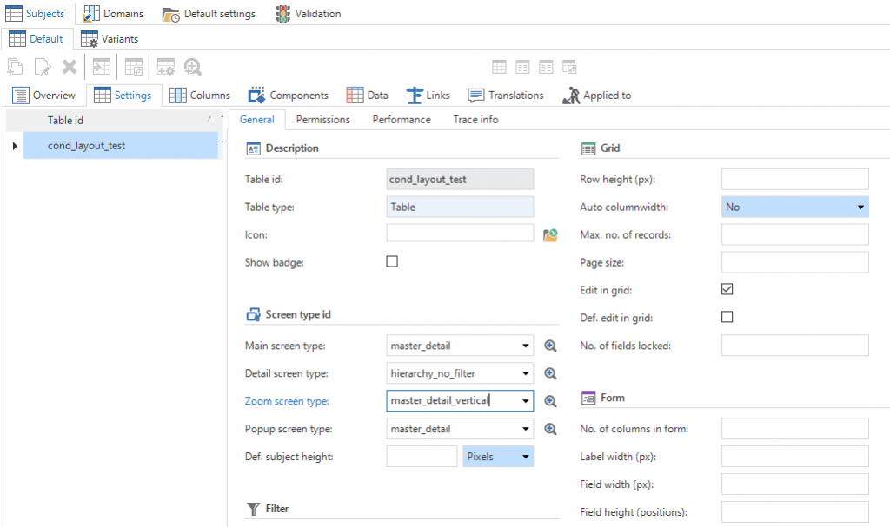Open the Data tab

[x=368, y=96]
